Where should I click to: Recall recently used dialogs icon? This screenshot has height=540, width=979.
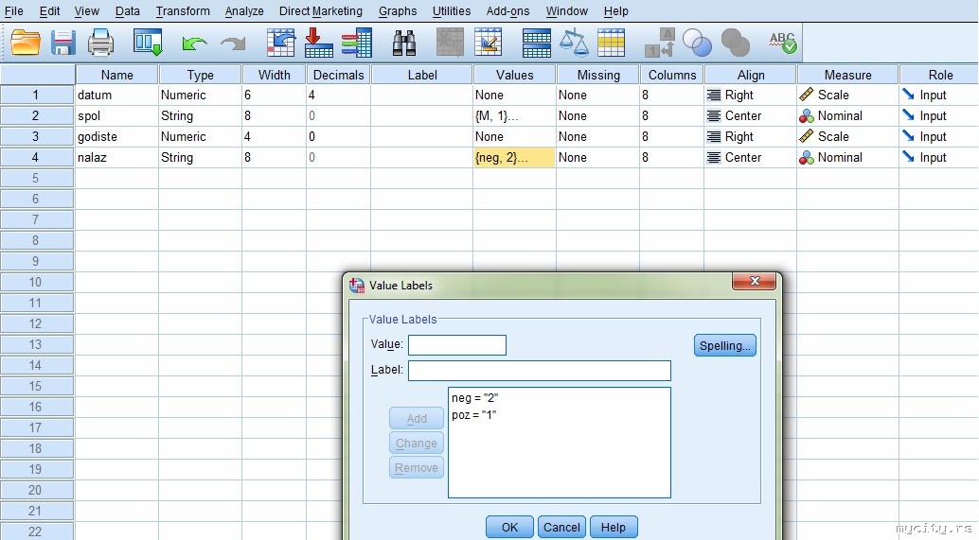point(148,43)
